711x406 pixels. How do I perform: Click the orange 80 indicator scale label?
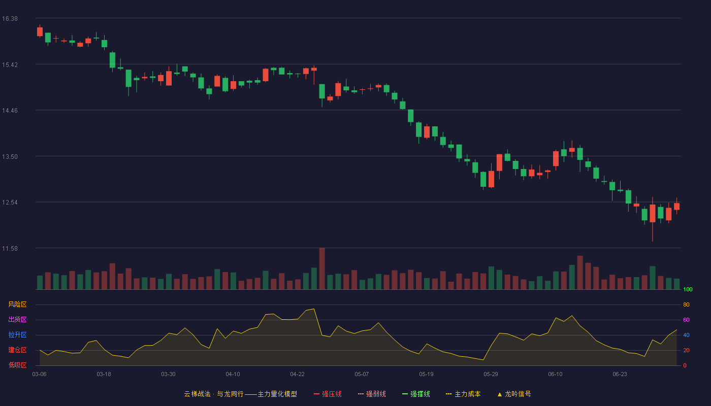point(686,304)
